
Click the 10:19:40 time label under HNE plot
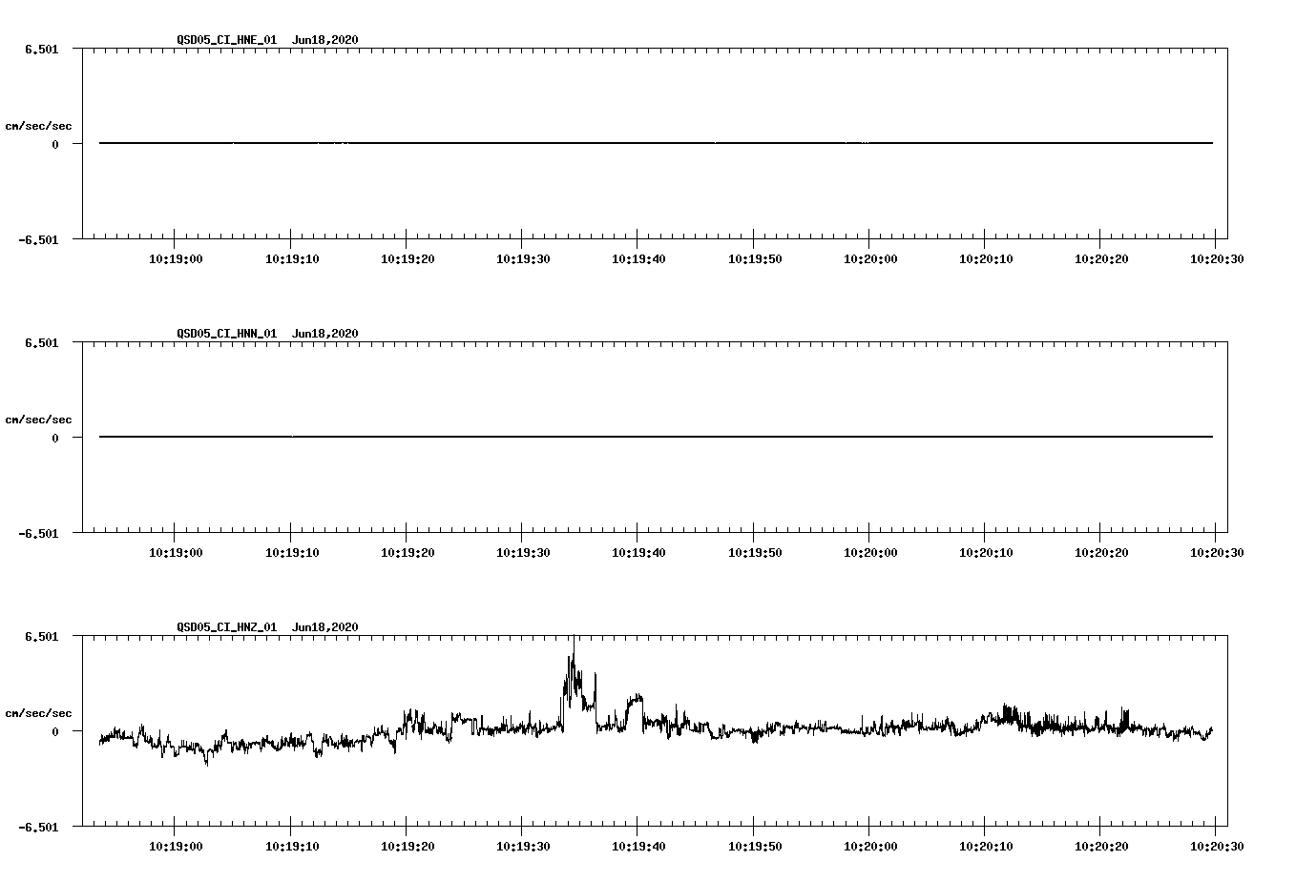coord(638,258)
